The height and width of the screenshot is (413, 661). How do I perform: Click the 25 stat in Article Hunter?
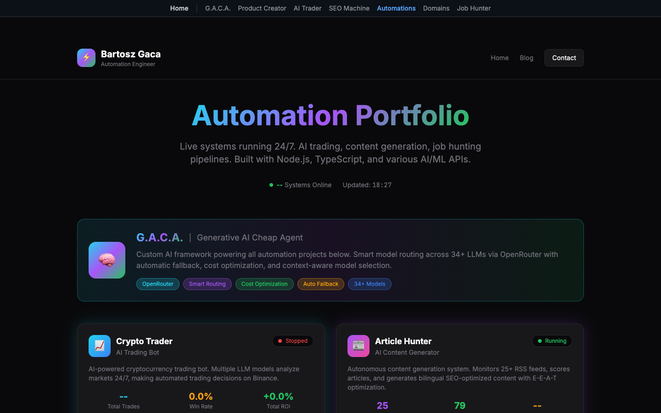(382, 405)
